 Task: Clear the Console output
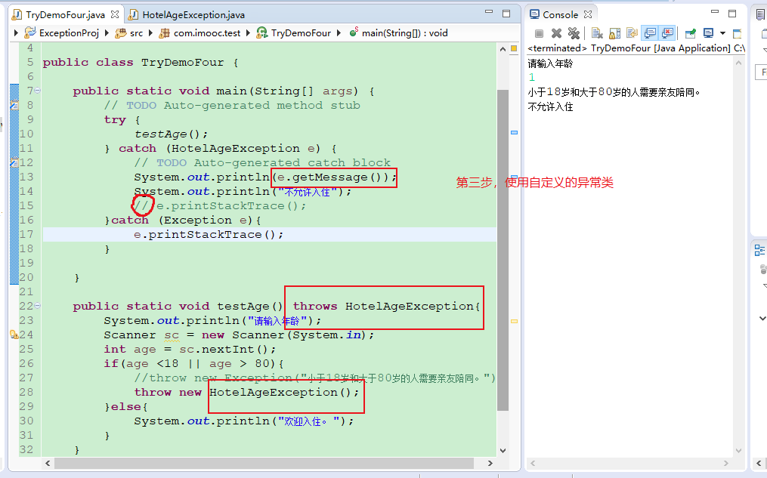point(597,32)
